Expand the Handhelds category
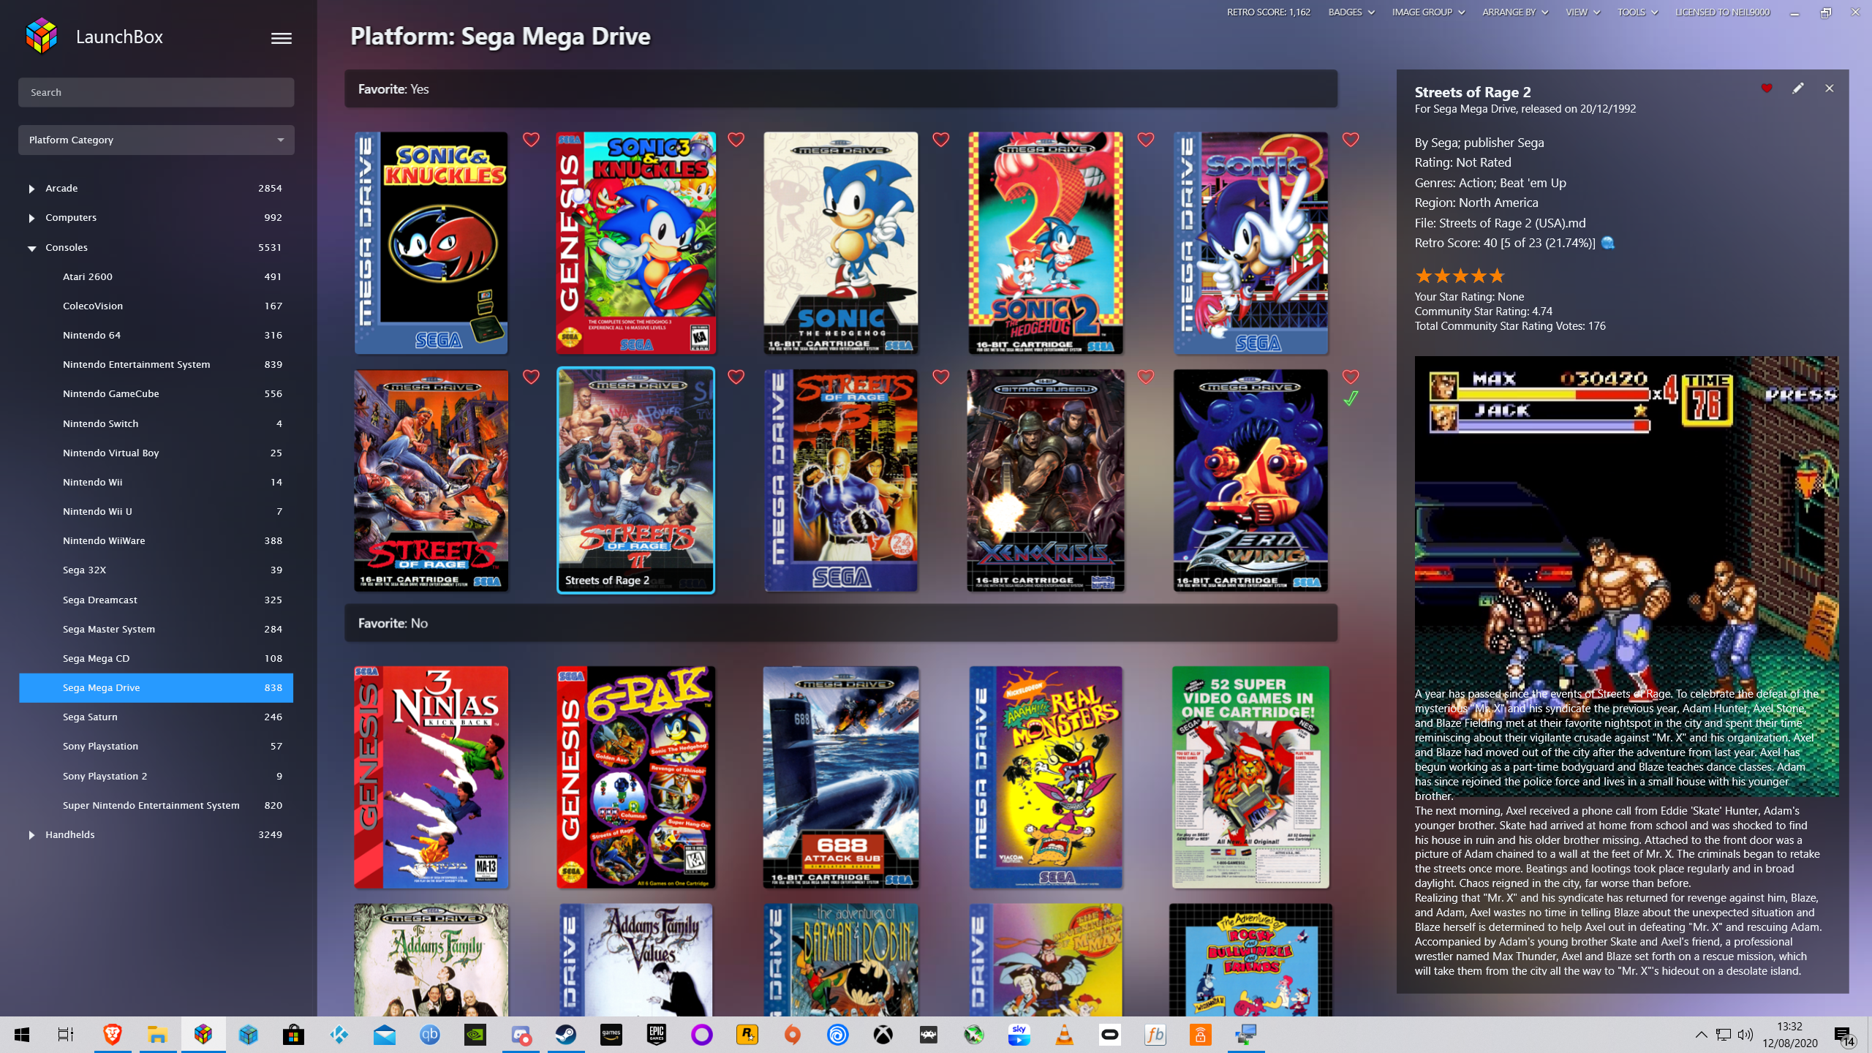The height and width of the screenshot is (1053, 1872). [x=31, y=835]
